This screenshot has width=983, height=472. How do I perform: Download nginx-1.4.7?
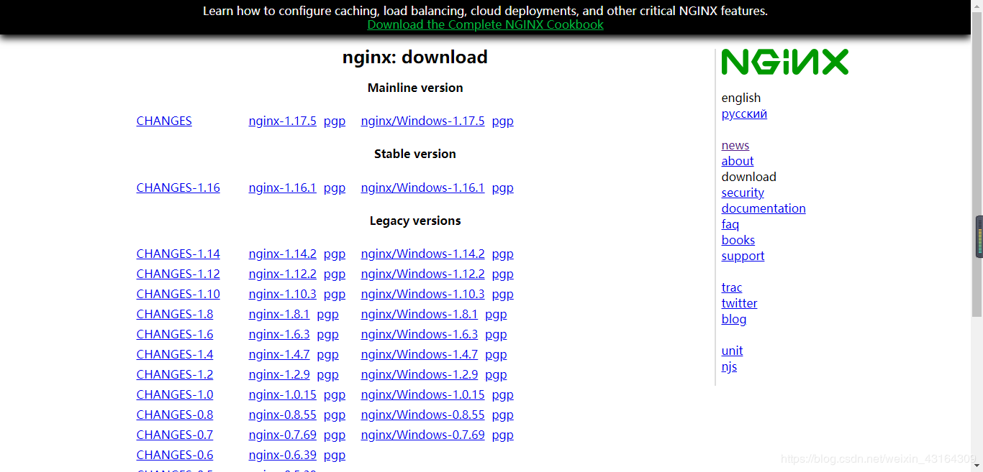click(x=279, y=354)
